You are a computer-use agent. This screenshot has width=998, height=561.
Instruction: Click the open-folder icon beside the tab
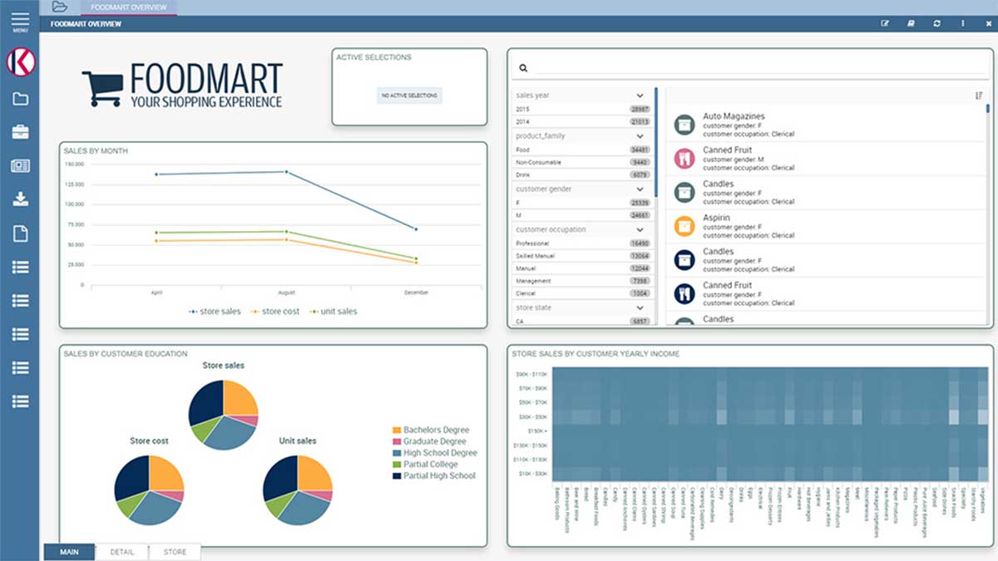pos(60,7)
